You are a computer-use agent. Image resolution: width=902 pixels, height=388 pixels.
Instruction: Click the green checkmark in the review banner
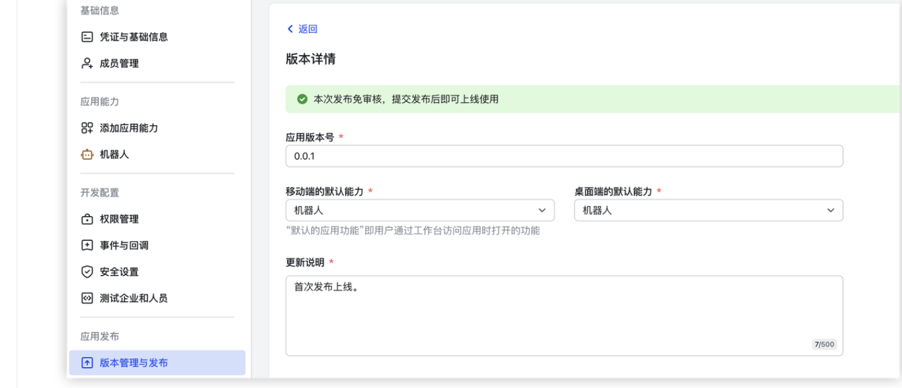pos(303,99)
